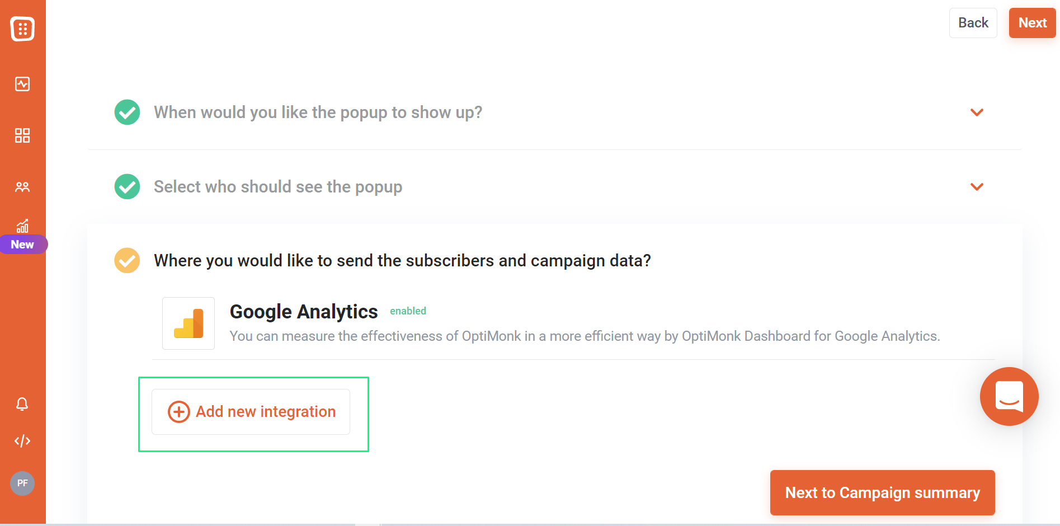Open the embed code icon
The image size is (1060, 526).
pos(22,441)
